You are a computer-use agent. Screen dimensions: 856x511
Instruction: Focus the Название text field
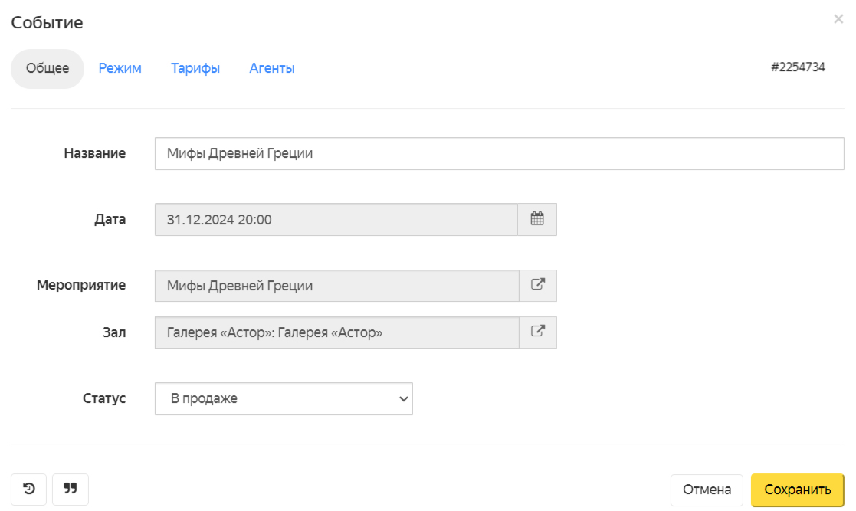pyautogui.click(x=499, y=153)
